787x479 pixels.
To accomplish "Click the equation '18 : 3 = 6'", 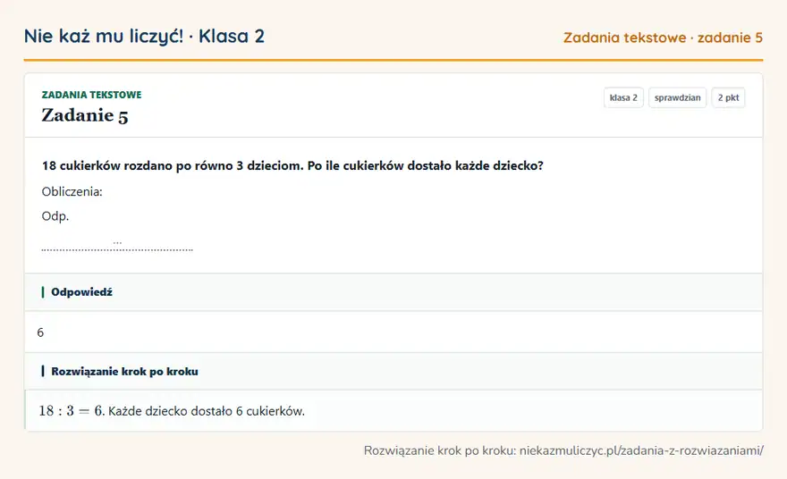I will pos(71,411).
